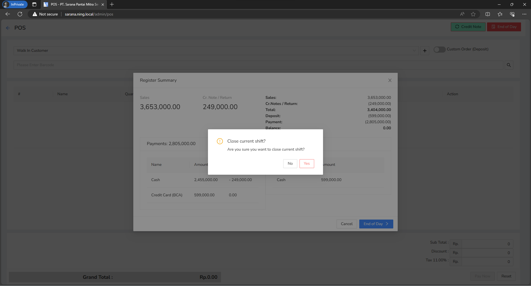Select the POS browser tab

74,4
